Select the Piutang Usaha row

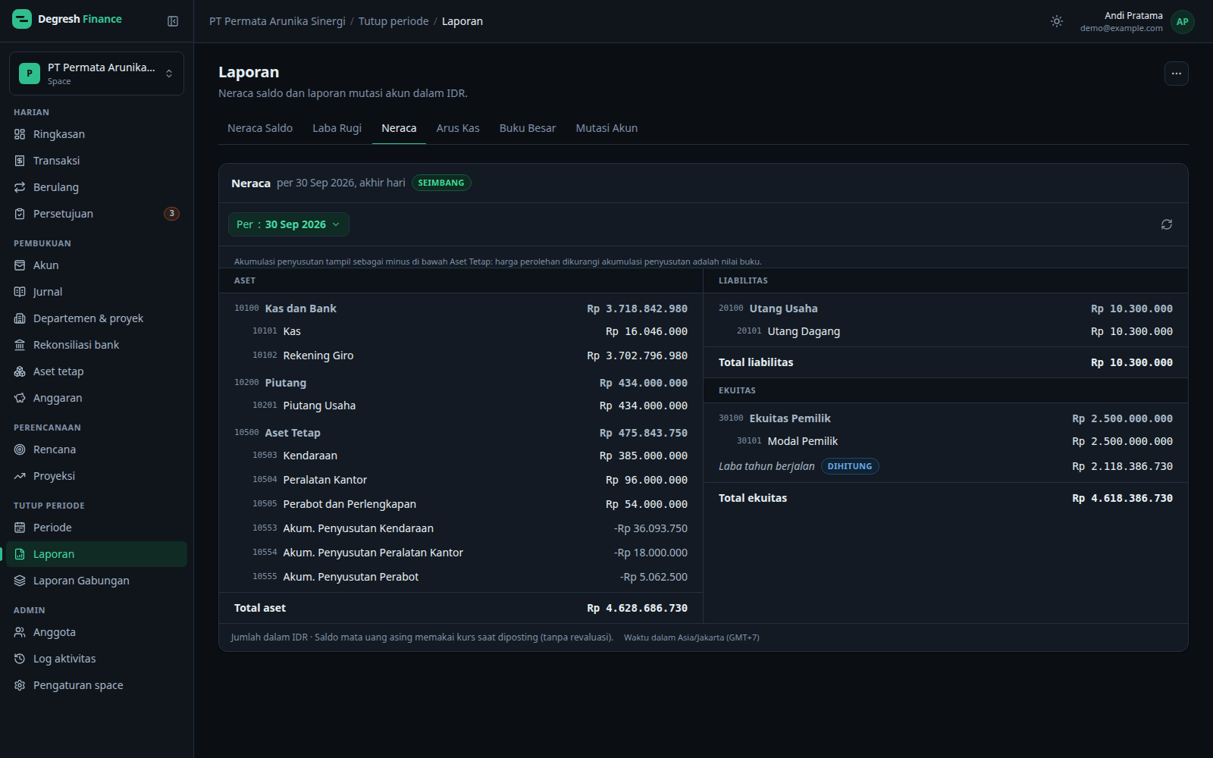(x=461, y=406)
